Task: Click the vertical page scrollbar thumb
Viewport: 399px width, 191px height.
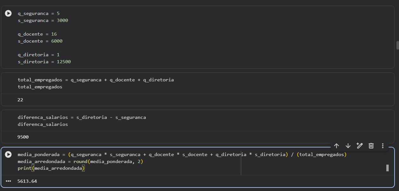Action: [397, 45]
